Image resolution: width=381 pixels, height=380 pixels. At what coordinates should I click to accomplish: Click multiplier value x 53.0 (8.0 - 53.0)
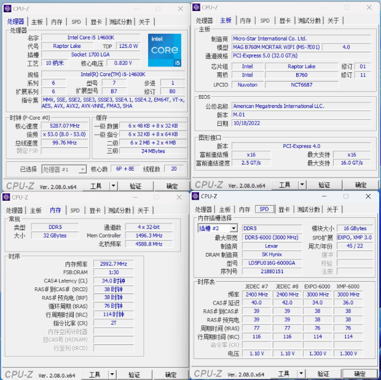[x=65, y=134]
